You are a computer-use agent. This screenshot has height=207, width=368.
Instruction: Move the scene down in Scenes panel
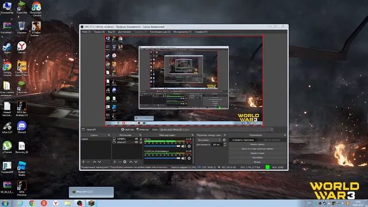[99, 162]
